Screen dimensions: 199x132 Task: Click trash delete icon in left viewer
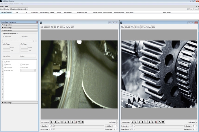83,122
